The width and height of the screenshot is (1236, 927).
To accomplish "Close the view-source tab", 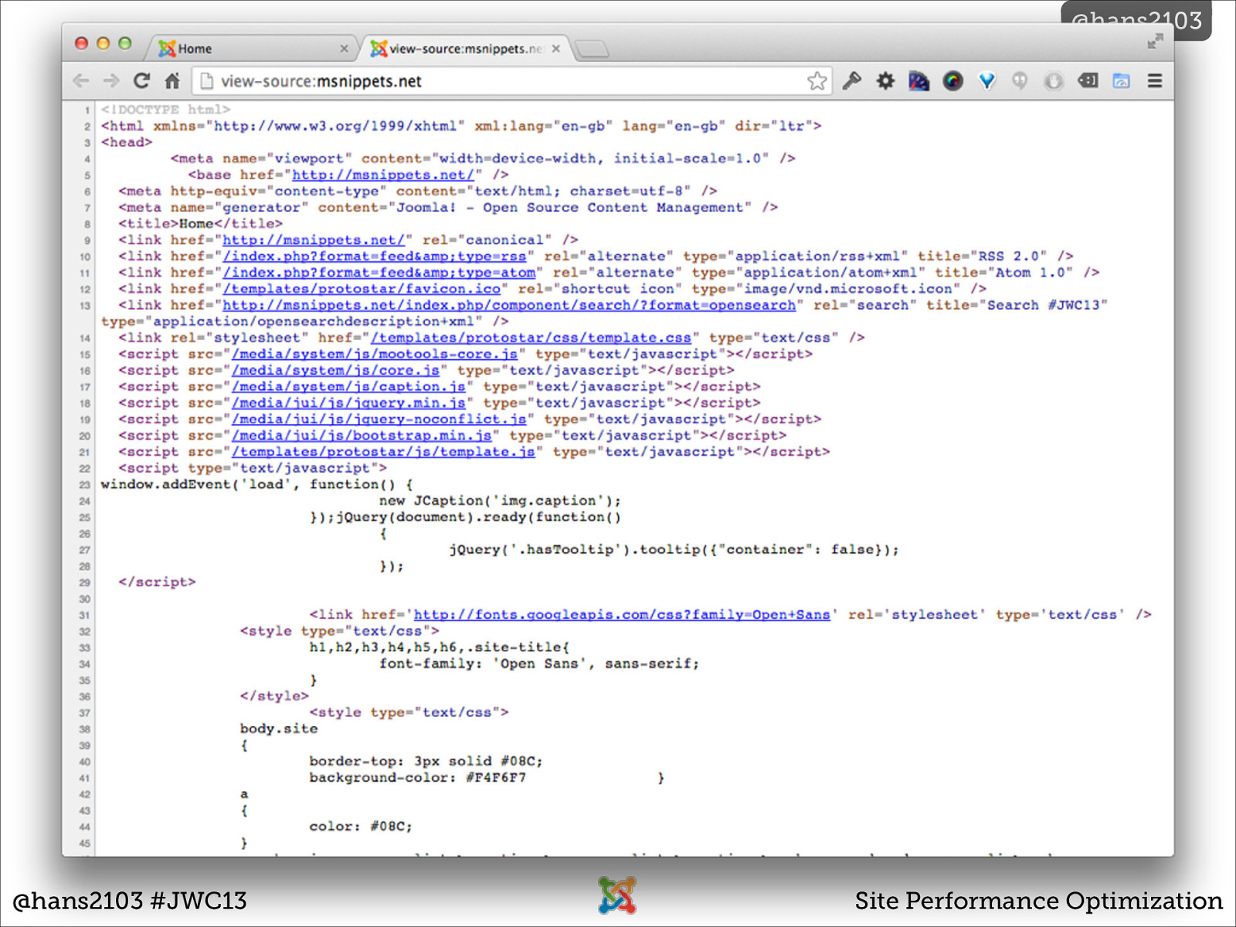I will [x=555, y=49].
